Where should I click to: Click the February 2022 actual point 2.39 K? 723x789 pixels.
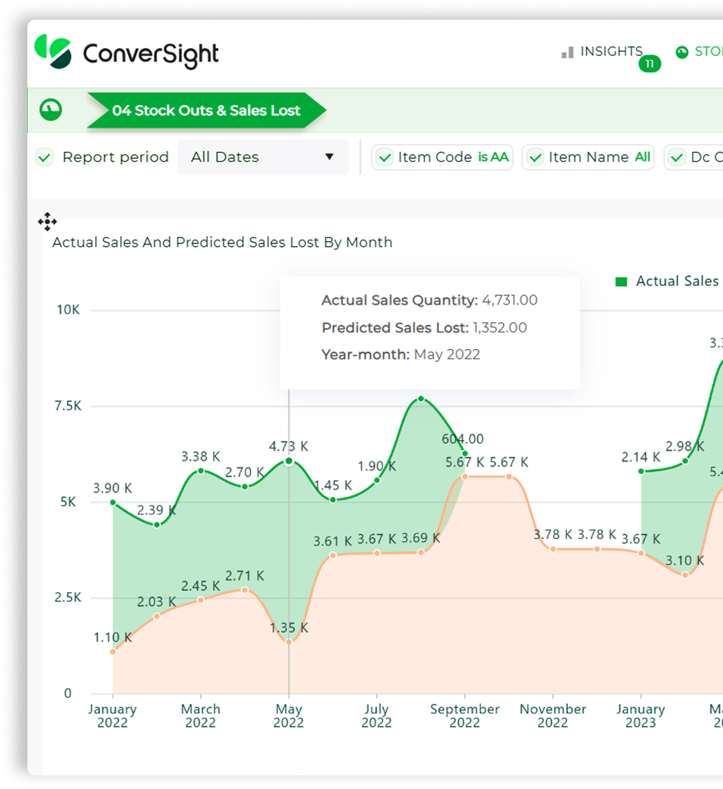(x=156, y=525)
